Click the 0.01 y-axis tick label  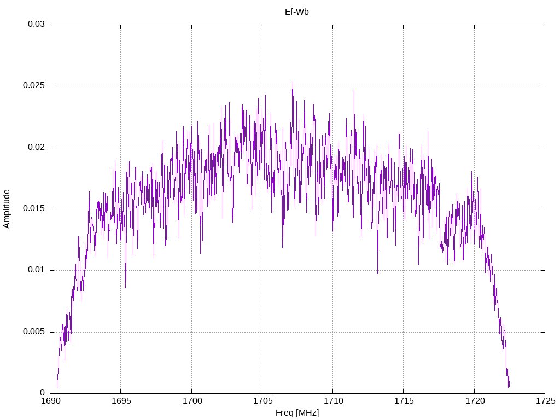coord(36,270)
